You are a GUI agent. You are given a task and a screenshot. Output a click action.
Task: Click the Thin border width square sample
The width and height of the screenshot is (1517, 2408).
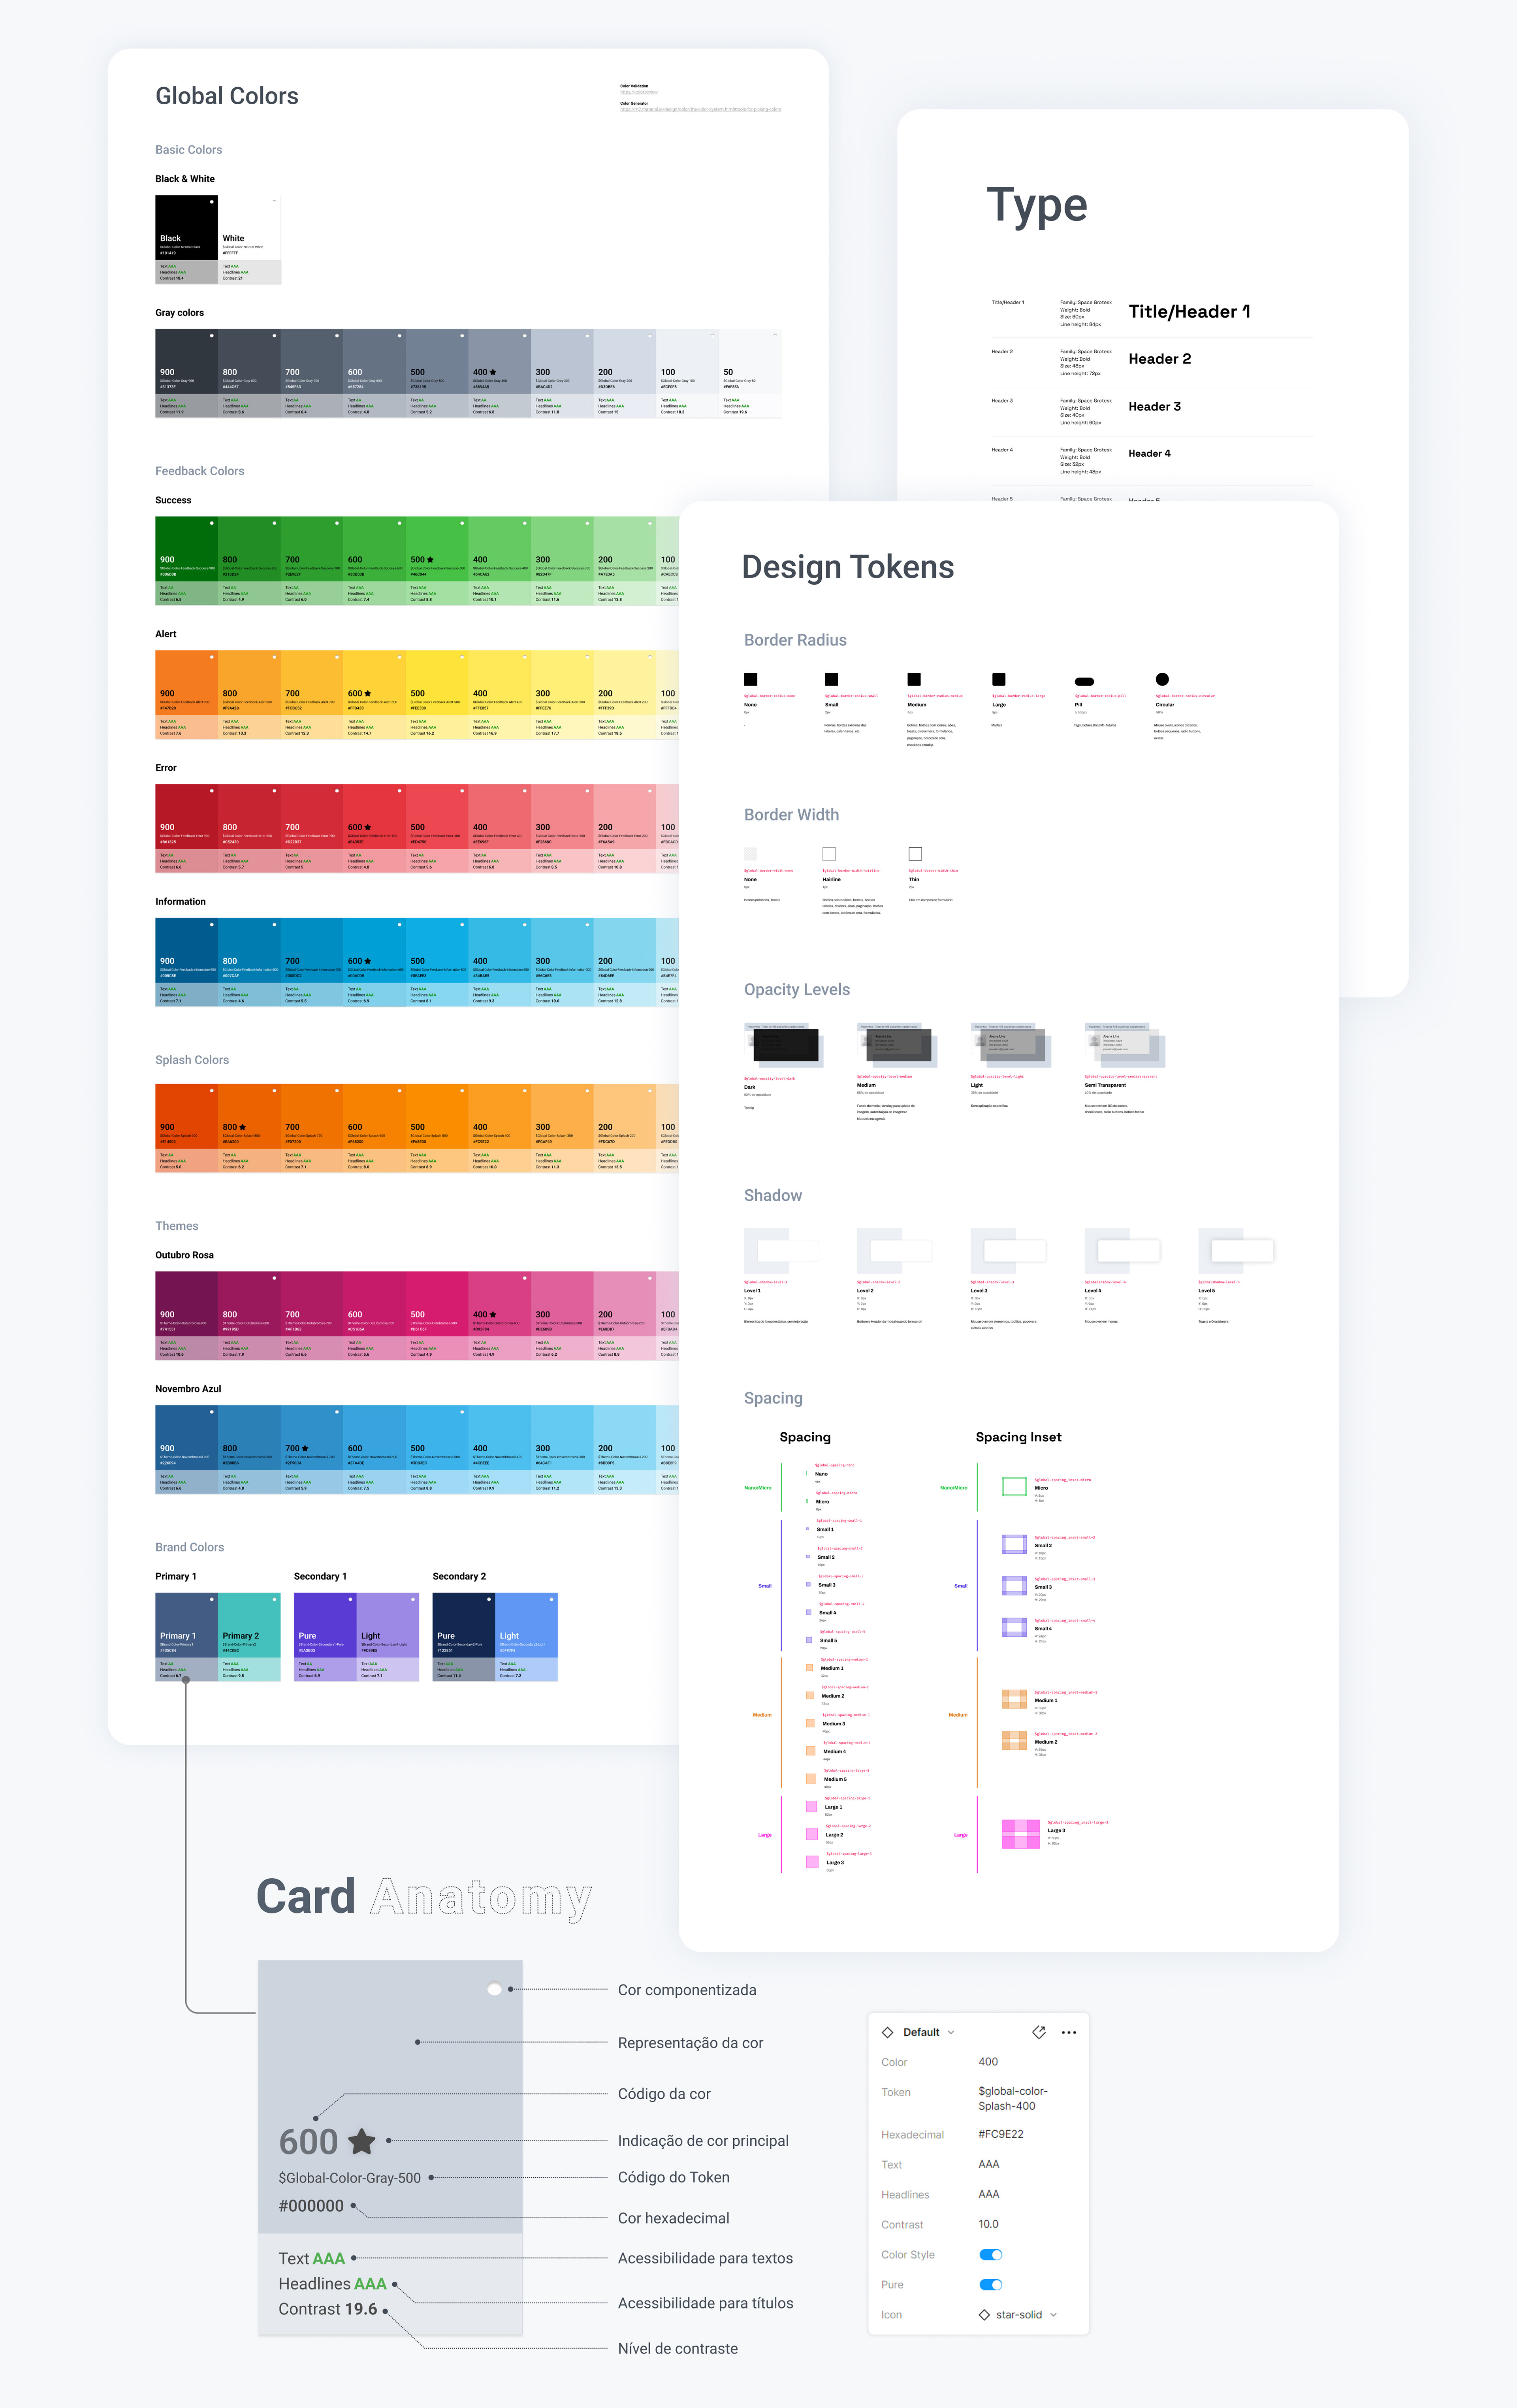914,854
